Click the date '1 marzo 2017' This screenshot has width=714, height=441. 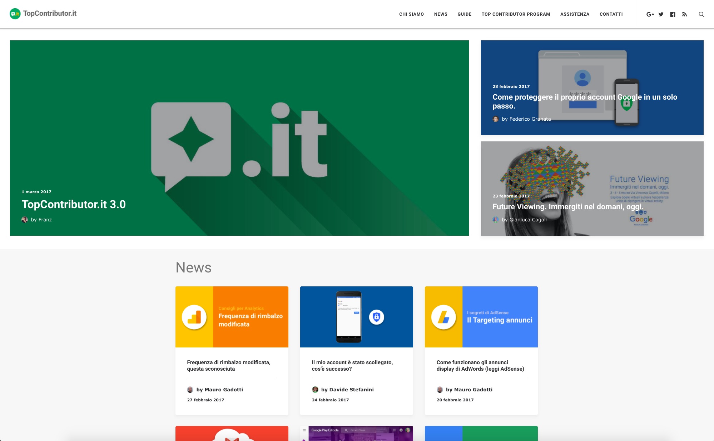pyautogui.click(x=36, y=192)
